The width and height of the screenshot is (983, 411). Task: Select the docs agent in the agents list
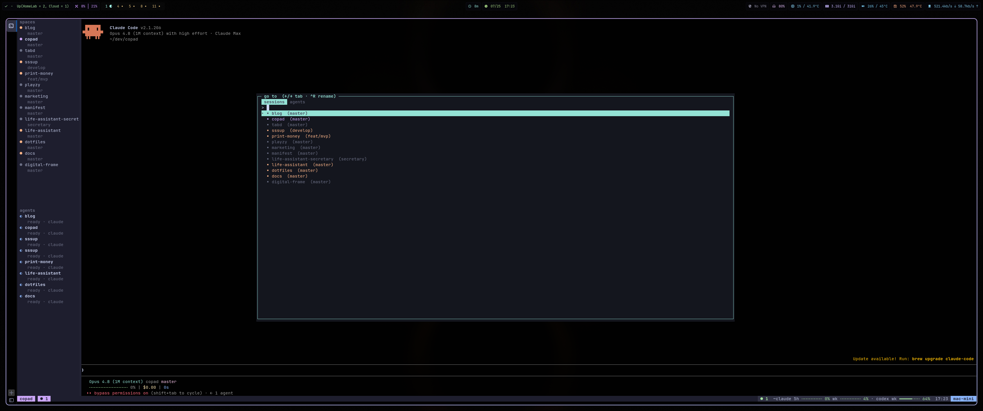30,296
